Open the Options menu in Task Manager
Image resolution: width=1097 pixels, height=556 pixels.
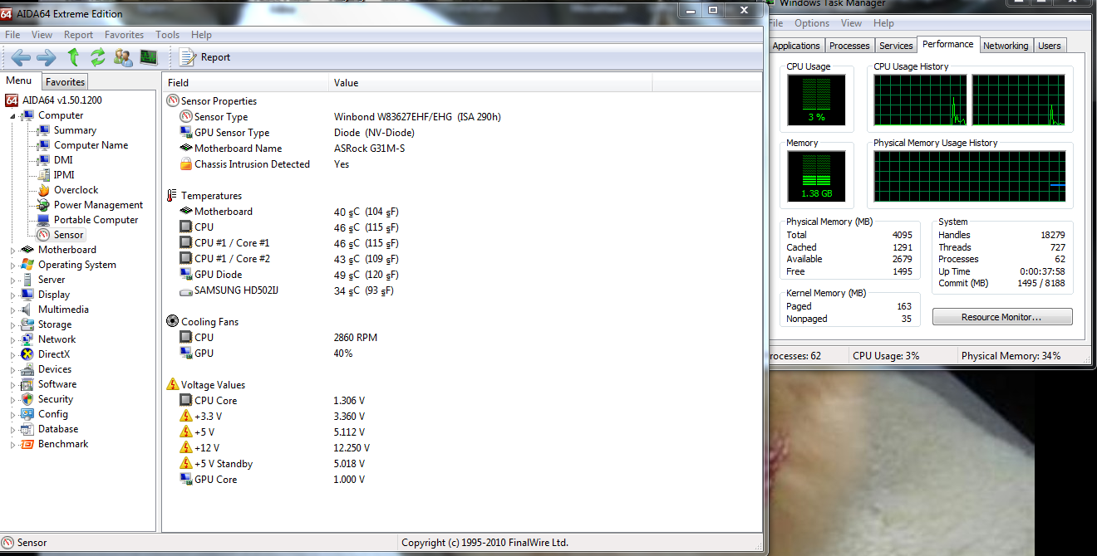click(x=812, y=23)
